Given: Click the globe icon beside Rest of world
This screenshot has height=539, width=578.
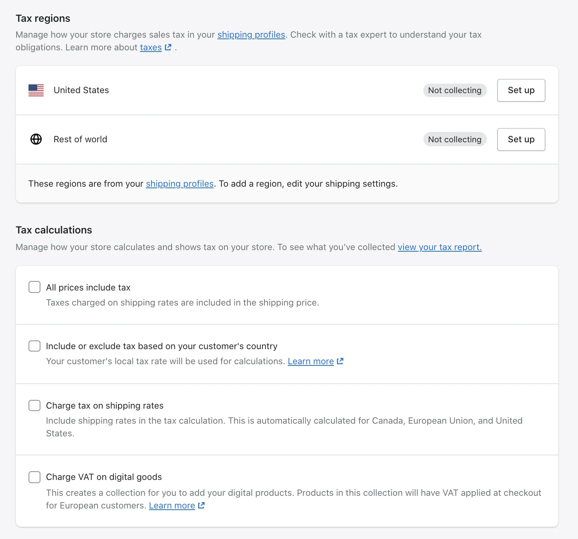Looking at the screenshot, I should pyautogui.click(x=36, y=139).
